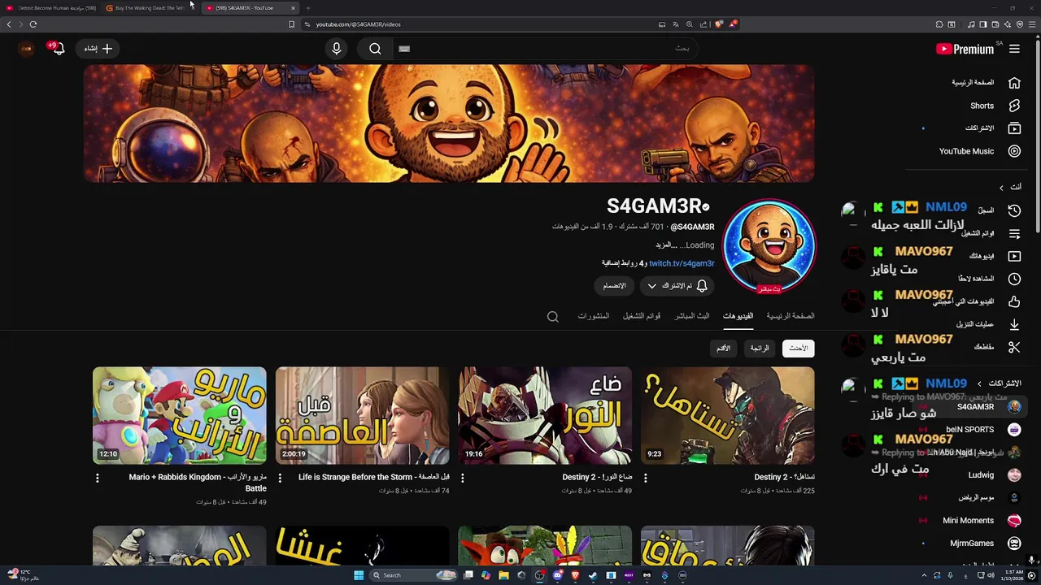Image resolution: width=1041 pixels, height=585 pixels.
Task: Switch to the الفيديوهات (Videos) channel tab
Action: [x=738, y=316]
